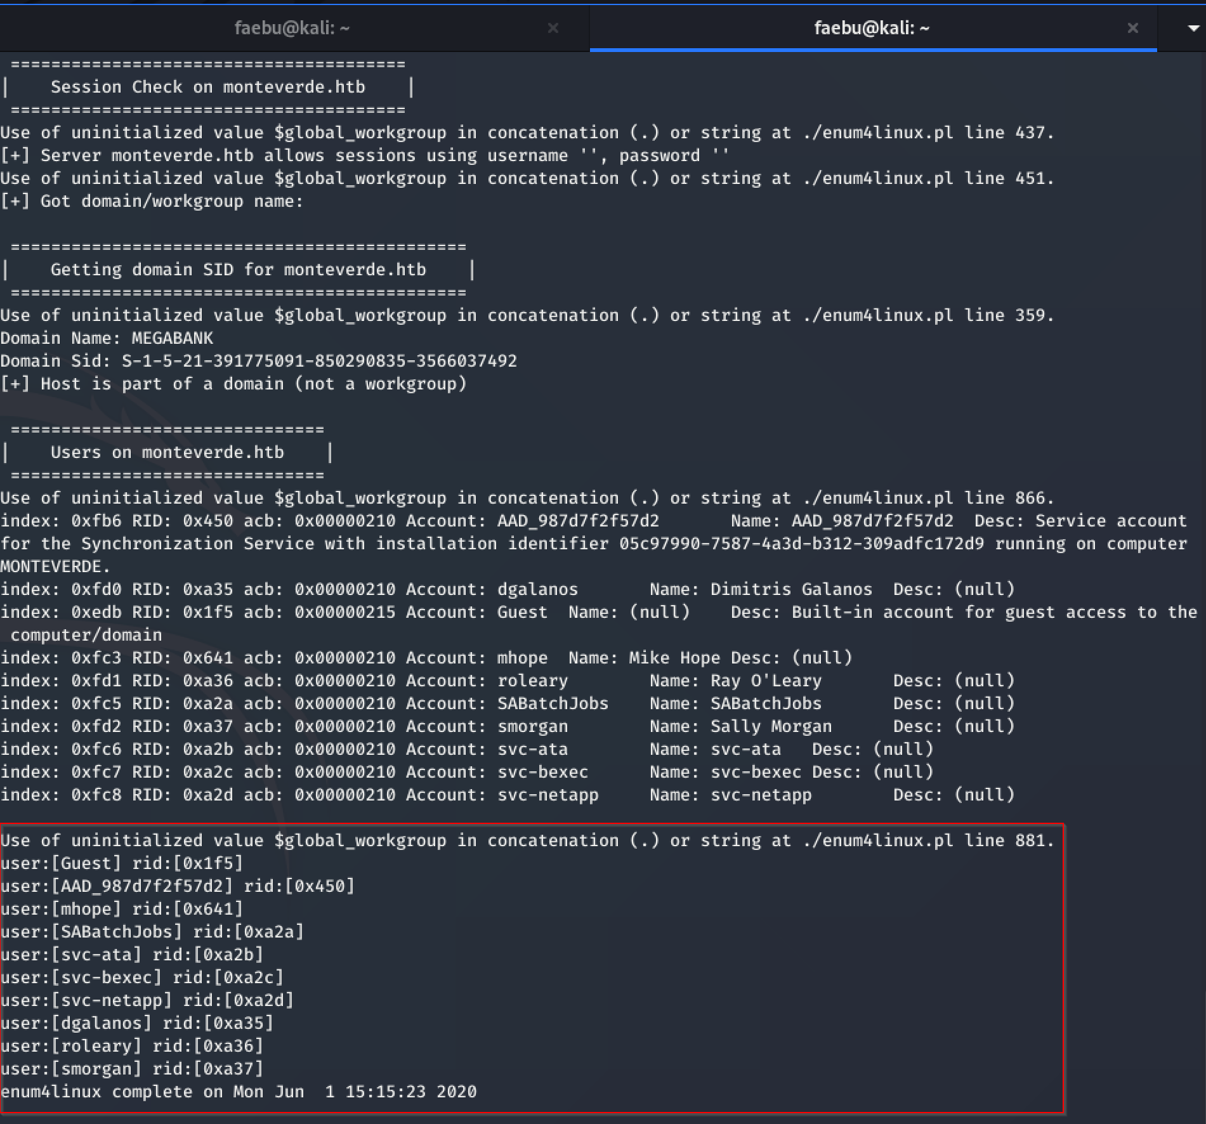Click the 'Domain Name: MEGABANK' line
The image size is (1206, 1124).
(x=107, y=338)
